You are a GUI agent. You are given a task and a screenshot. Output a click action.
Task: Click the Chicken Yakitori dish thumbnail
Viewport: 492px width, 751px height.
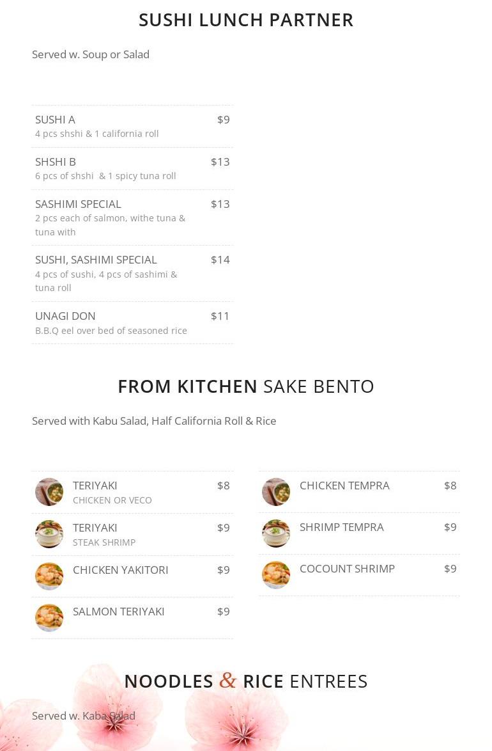[x=49, y=576]
